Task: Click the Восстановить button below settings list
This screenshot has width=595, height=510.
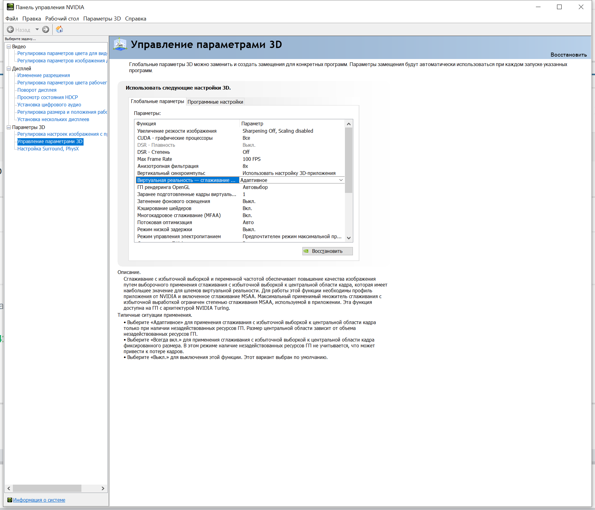Action: coord(327,251)
